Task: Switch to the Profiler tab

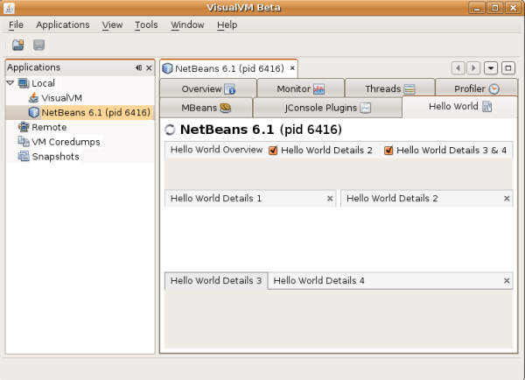Action: pyautogui.click(x=477, y=88)
